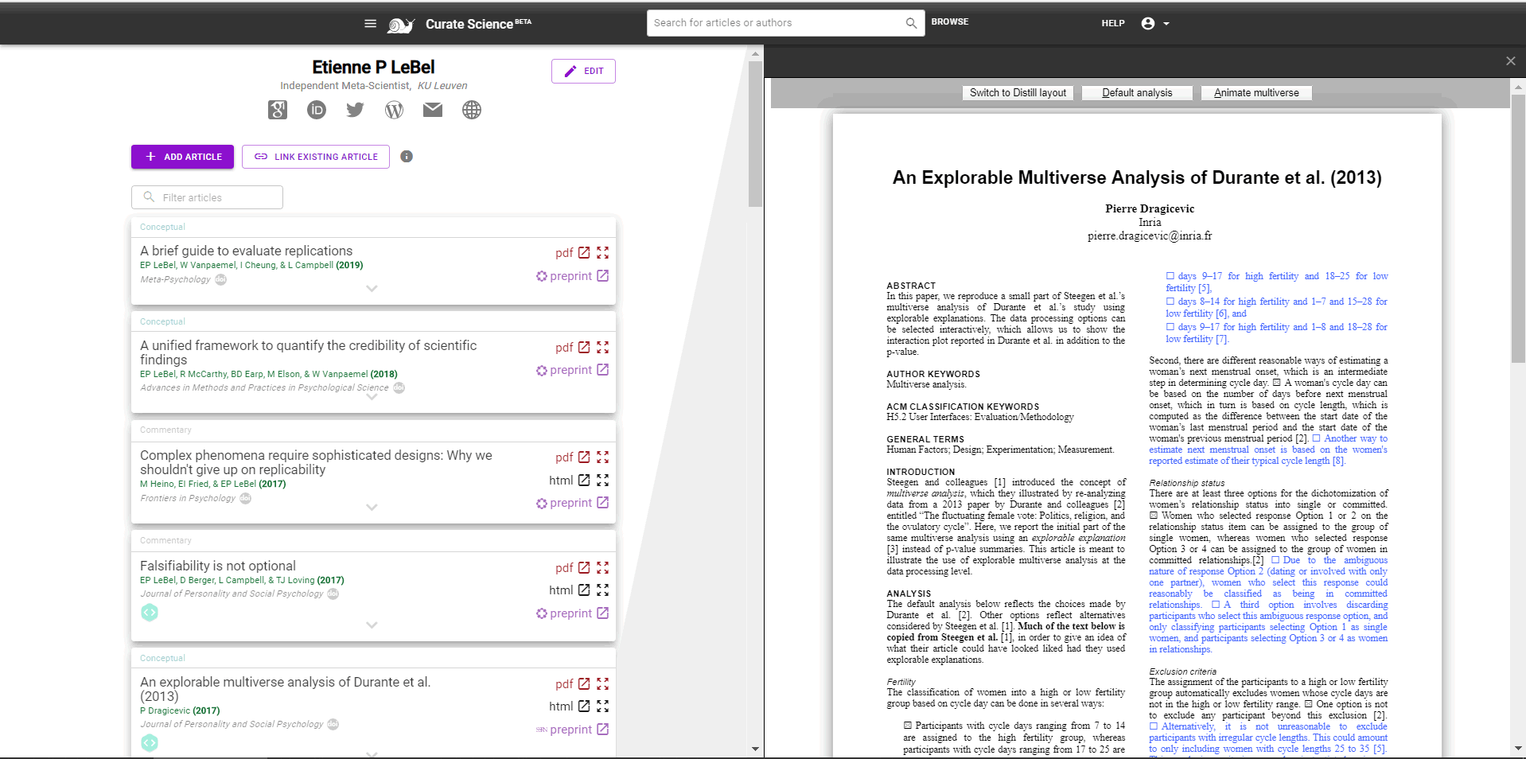Click the code badge on Falsifiability card
This screenshot has height=759, width=1526.
click(x=150, y=613)
